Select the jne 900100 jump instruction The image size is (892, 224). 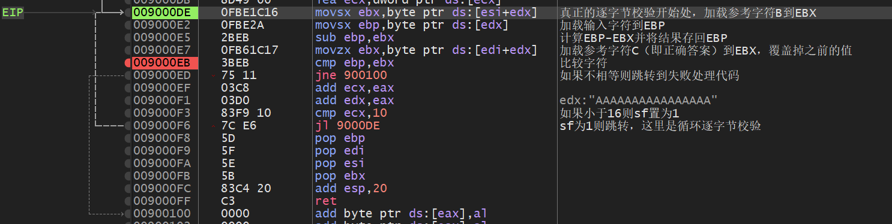pos(351,75)
